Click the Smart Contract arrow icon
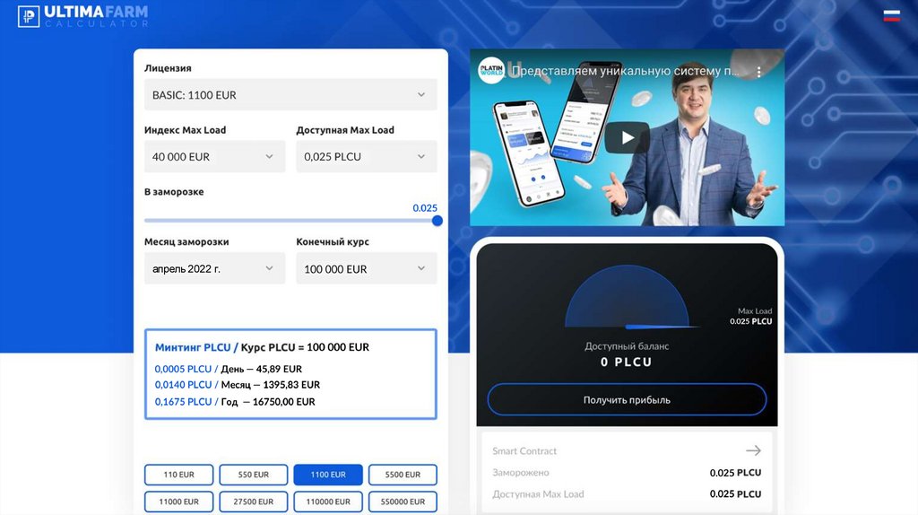 [753, 450]
